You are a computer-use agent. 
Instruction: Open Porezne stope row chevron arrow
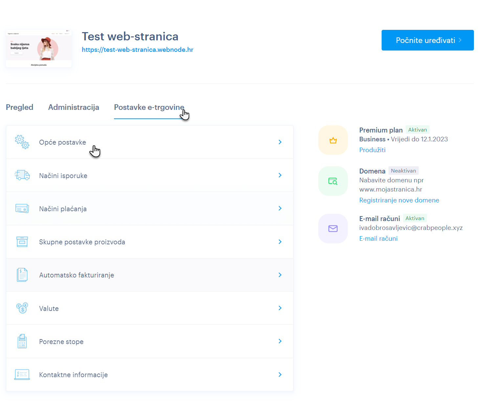tap(280, 341)
